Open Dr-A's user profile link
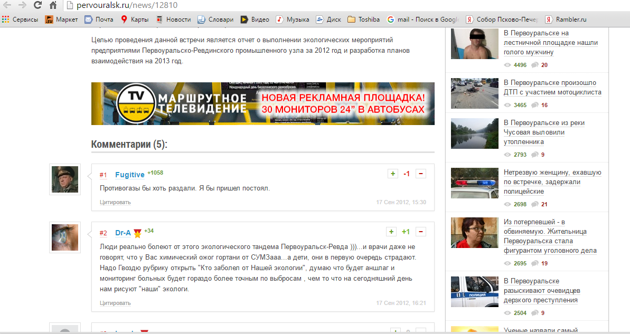This screenshot has height=334, width=630. click(x=123, y=233)
